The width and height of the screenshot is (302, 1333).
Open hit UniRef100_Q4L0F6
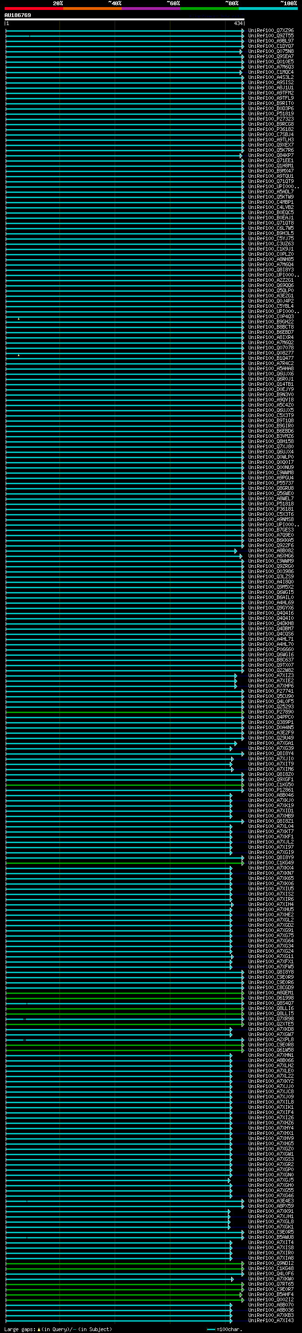click(x=271, y=1273)
